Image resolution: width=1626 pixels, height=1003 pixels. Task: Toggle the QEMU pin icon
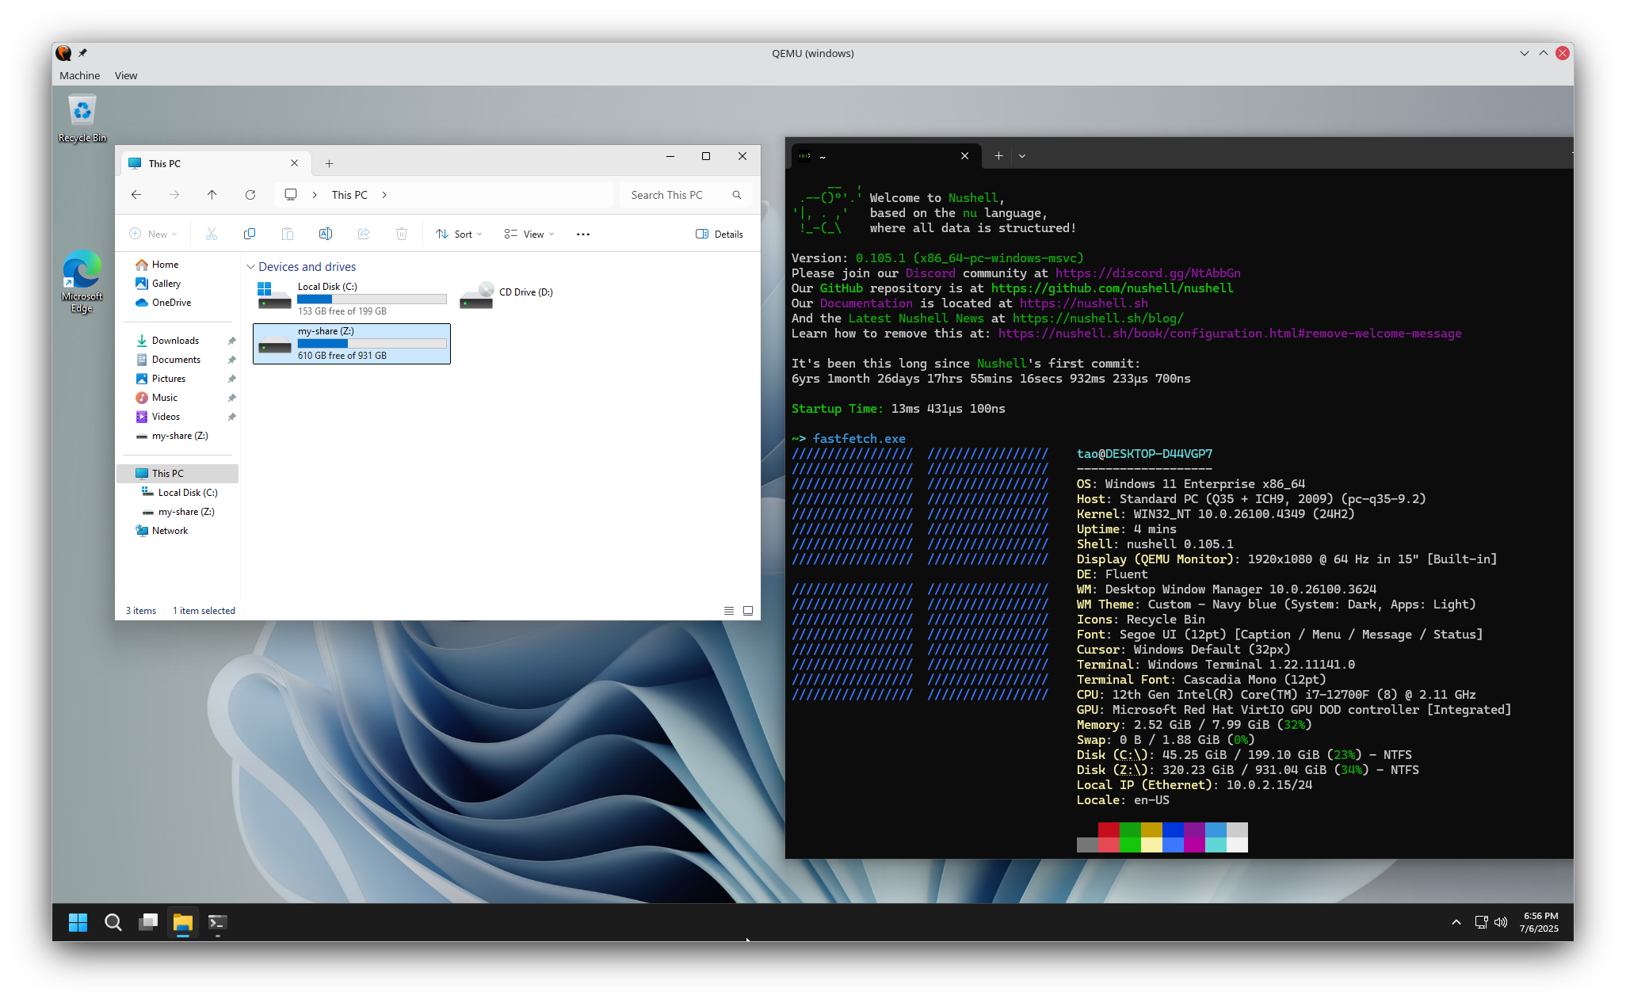click(x=82, y=53)
